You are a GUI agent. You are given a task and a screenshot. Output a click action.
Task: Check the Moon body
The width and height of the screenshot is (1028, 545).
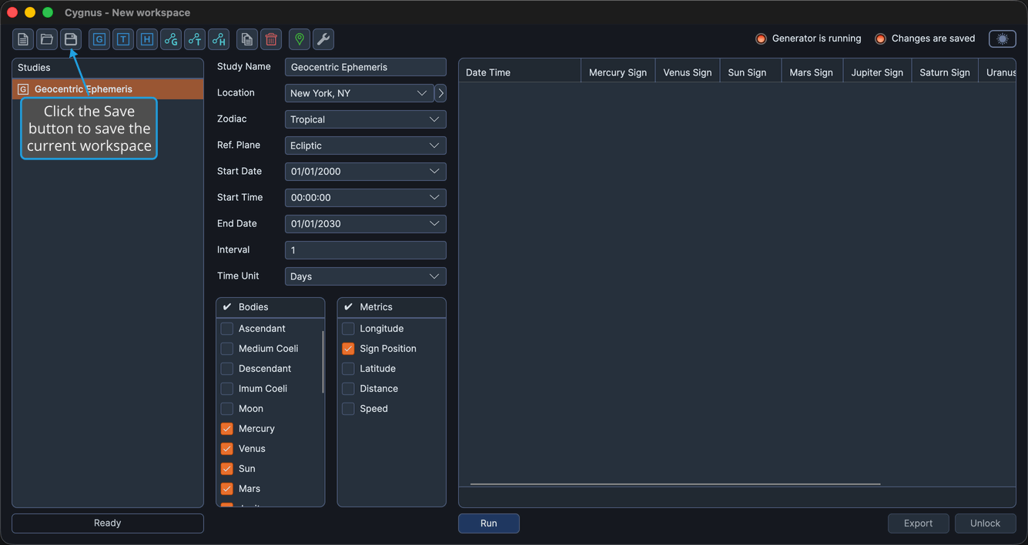tap(227, 409)
